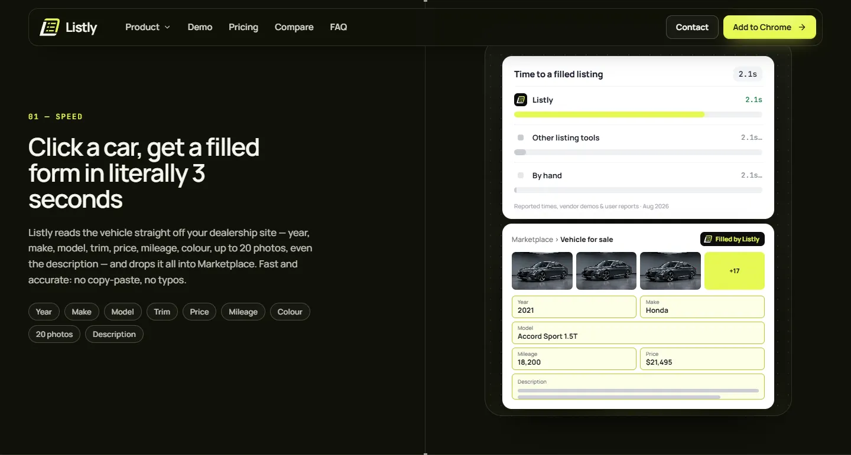Image resolution: width=851 pixels, height=455 pixels.
Task: Click the Year field showing 2021
Action: [x=574, y=307]
